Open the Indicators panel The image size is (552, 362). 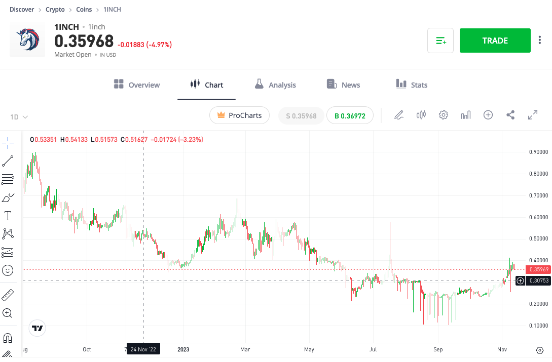pos(465,115)
